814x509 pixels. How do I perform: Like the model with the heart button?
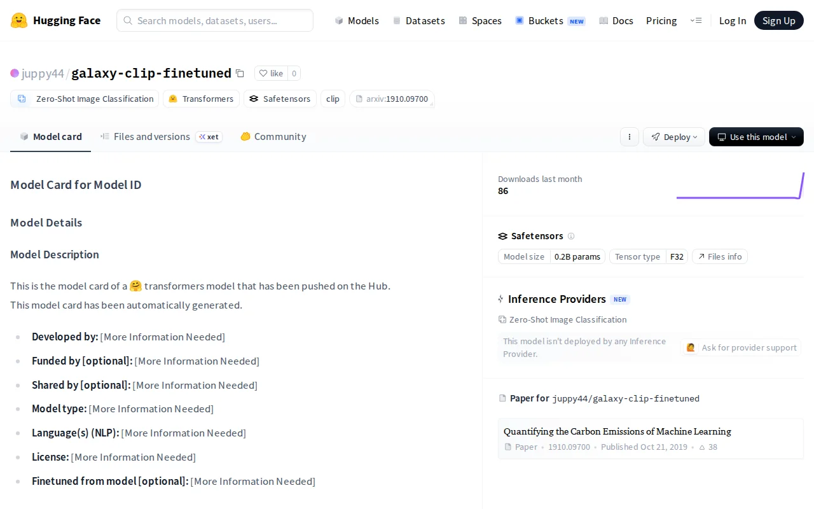(271, 73)
